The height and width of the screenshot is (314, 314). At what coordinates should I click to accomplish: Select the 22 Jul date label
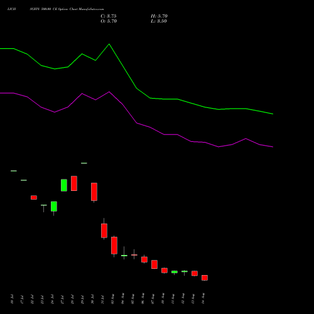(x=32, y=299)
